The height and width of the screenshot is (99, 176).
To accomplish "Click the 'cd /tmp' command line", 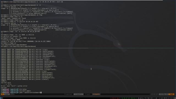I will (22, 15).
